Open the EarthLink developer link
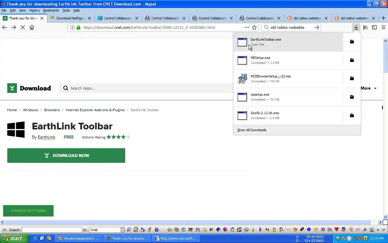The image size is (388, 243). tap(46, 137)
